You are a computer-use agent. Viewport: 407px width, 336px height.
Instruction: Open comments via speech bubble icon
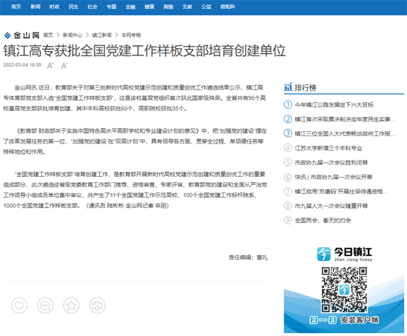pos(45,306)
